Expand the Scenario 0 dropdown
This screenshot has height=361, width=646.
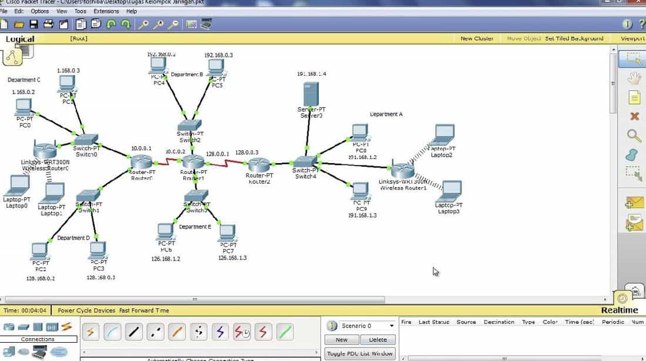[368, 327]
